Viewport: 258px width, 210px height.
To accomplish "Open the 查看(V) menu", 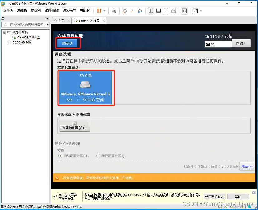I will tap(36, 11).
